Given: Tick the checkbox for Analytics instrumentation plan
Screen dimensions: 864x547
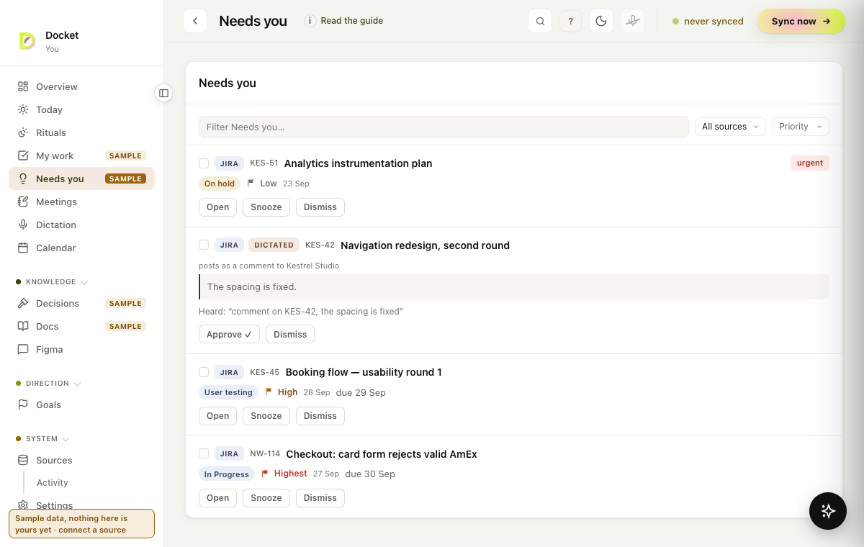Looking at the screenshot, I should click(204, 163).
